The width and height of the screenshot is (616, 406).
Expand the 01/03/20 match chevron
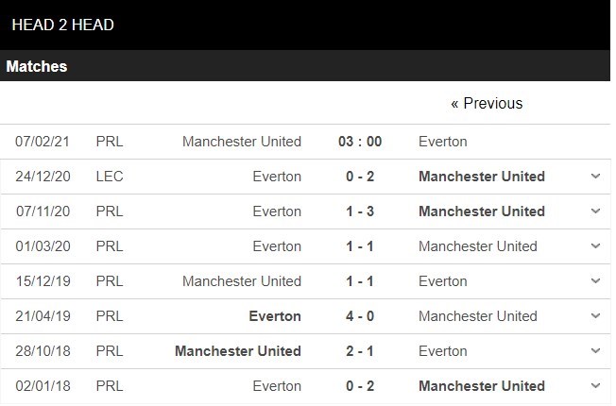[x=594, y=246]
